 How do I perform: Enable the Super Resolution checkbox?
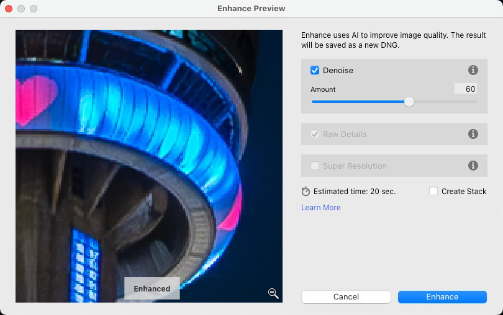(315, 166)
